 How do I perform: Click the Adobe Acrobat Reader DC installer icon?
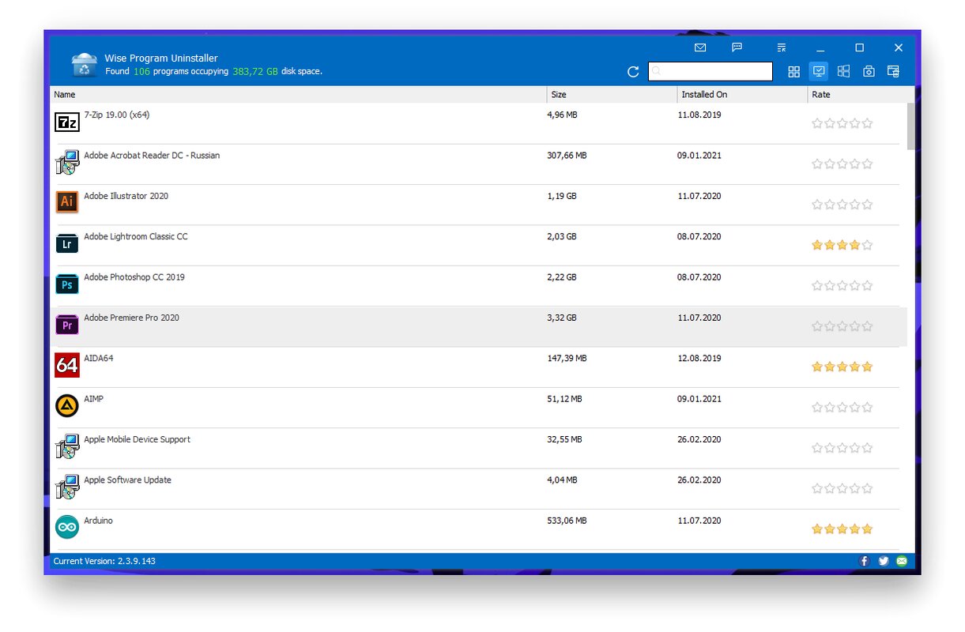tap(67, 162)
